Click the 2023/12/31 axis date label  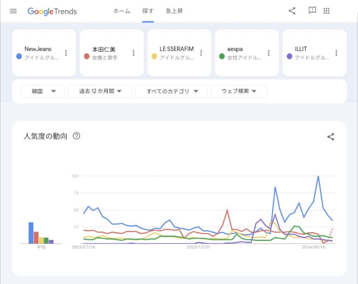(198, 247)
